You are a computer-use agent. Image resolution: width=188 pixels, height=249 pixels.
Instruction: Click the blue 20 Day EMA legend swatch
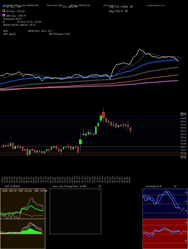[x=4, y=6]
